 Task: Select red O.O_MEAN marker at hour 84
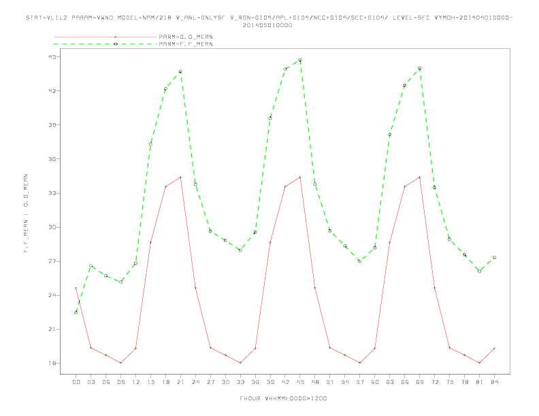[x=494, y=349]
